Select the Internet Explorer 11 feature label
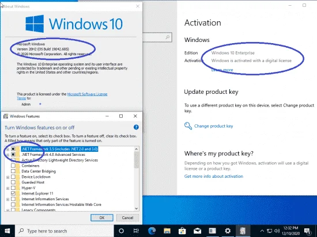 click(x=37, y=193)
